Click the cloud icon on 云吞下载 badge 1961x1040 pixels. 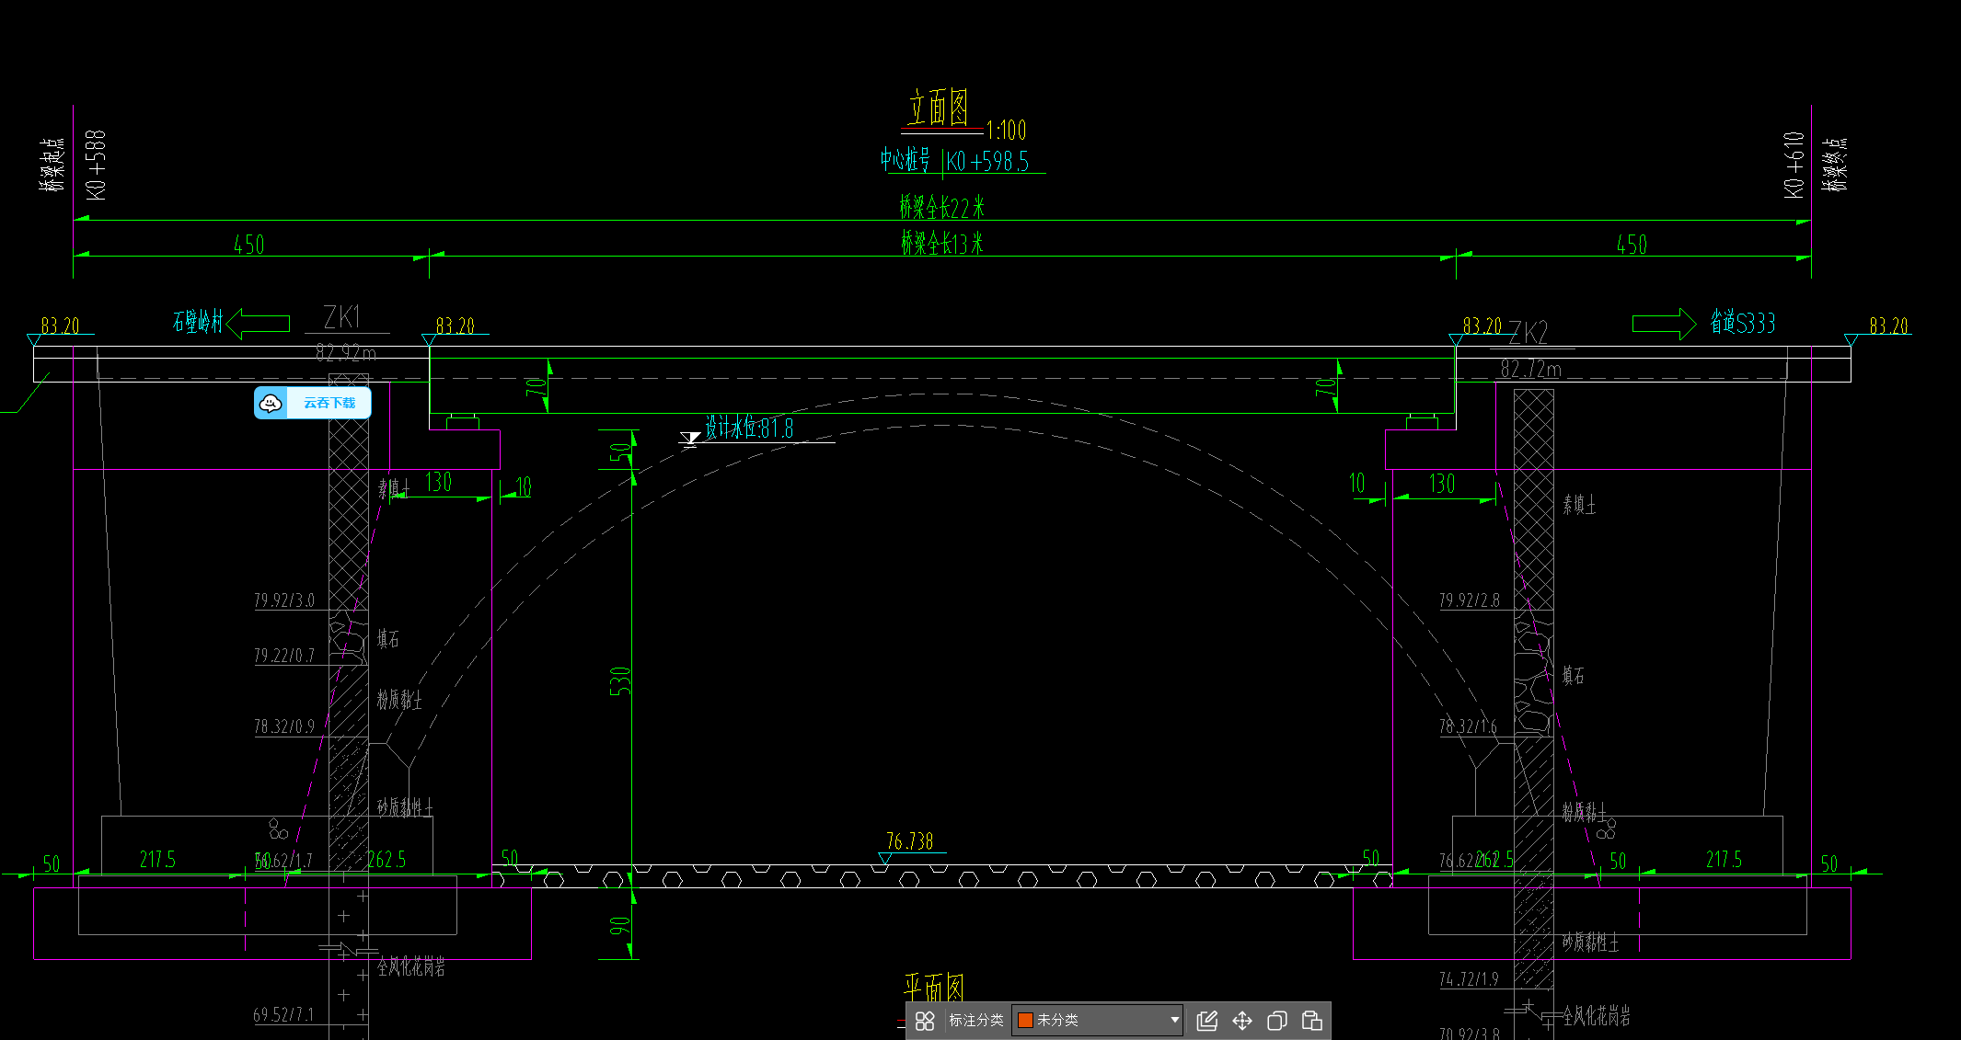(x=271, y=403)
